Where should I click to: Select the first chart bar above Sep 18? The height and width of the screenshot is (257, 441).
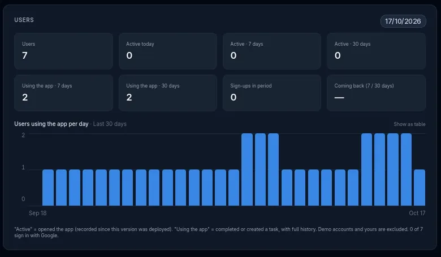(x=48, y=188)
